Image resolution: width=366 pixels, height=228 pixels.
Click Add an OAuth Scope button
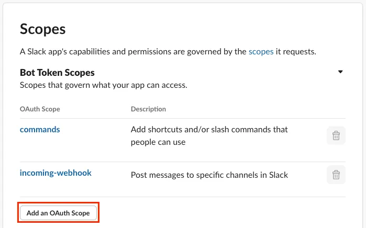click(58, 213)
